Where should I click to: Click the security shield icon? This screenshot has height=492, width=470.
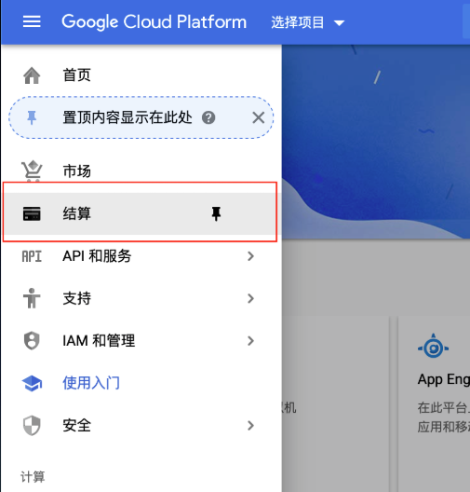pos(32,426)
